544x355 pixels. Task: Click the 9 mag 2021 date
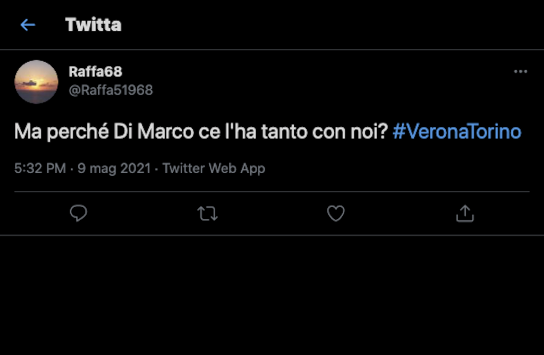[114, 168]
